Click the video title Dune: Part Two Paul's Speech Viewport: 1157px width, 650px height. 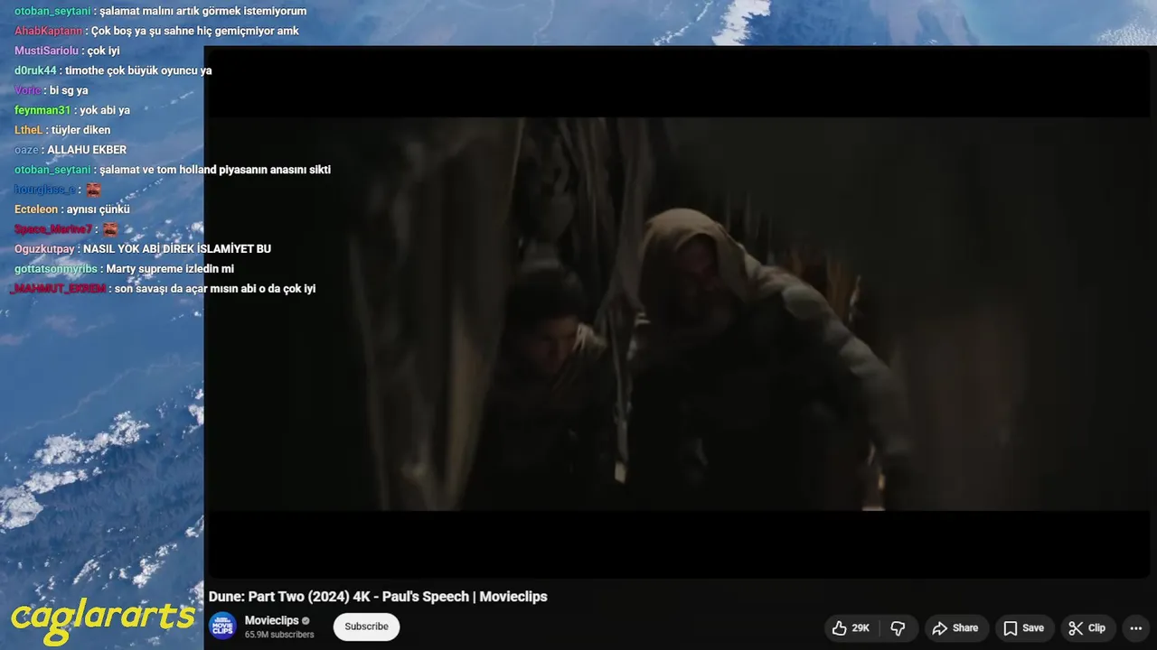click(378, 597)
